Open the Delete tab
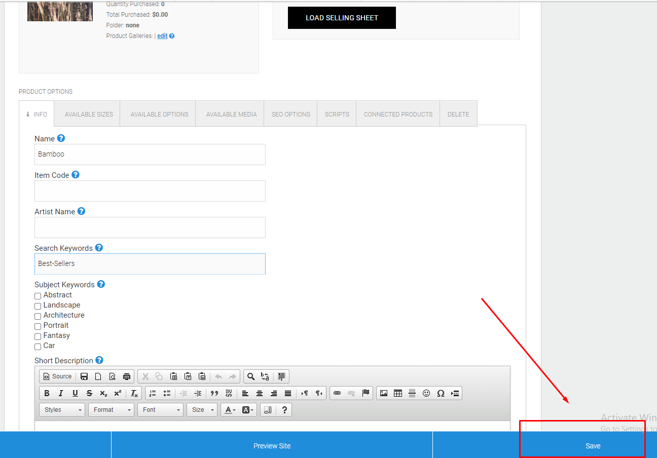Viewport: 657px width, 458px height. click(x=458, y=114)
